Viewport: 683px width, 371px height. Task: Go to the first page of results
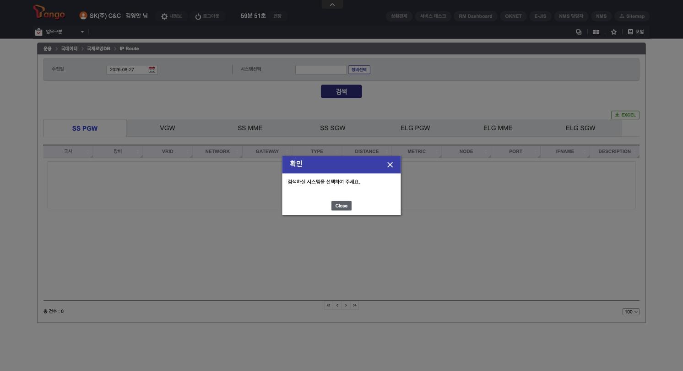point(328,305)
